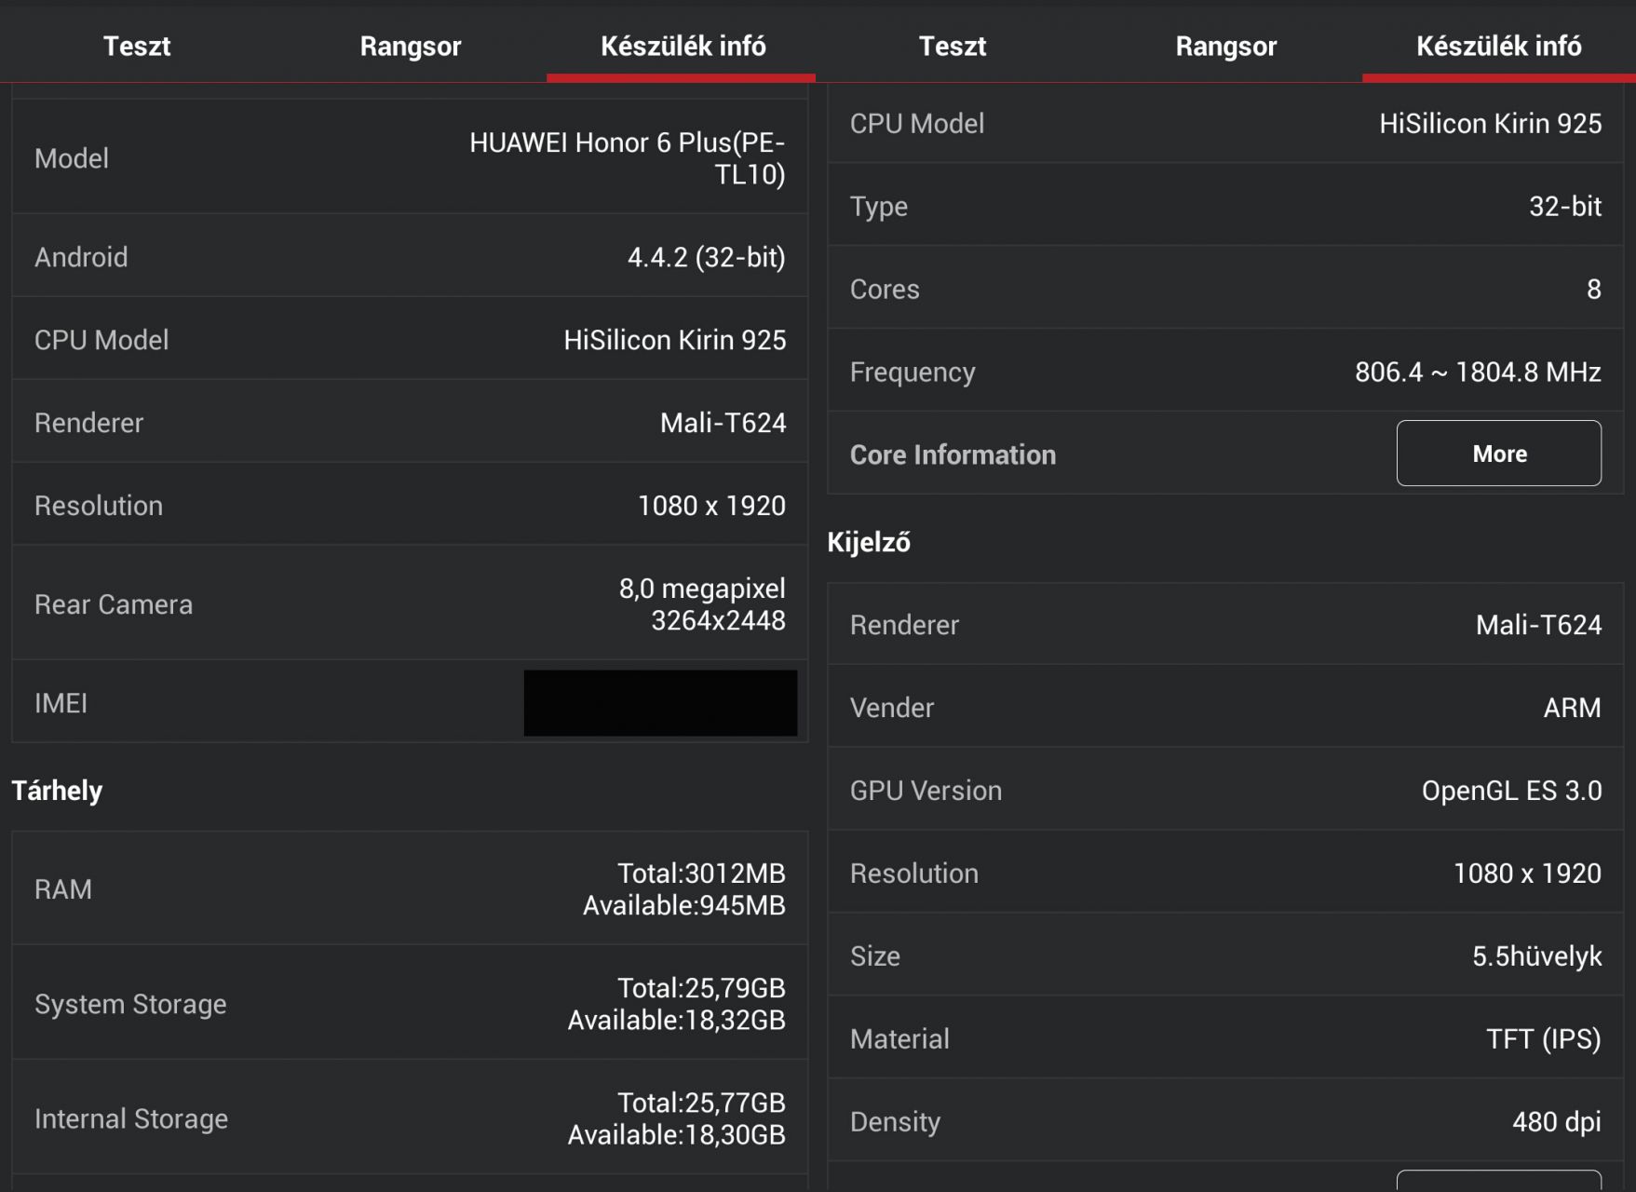Tap the Internal Storage row

coord(410,1118)
